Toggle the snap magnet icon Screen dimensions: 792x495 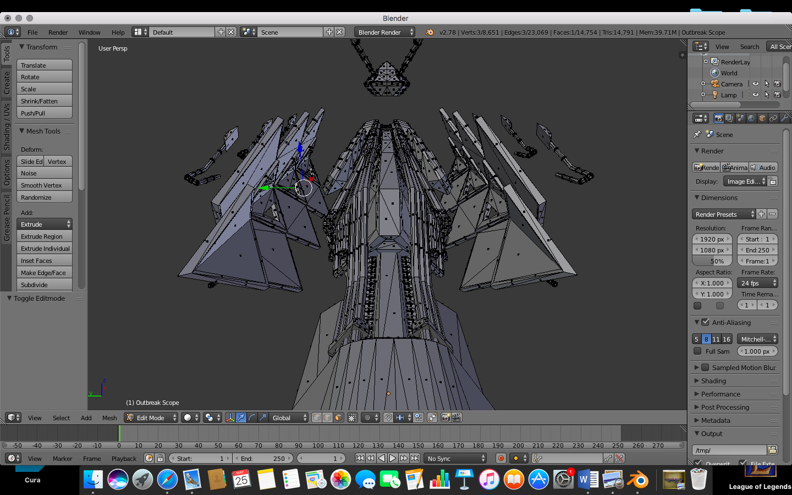coord(388,417)
